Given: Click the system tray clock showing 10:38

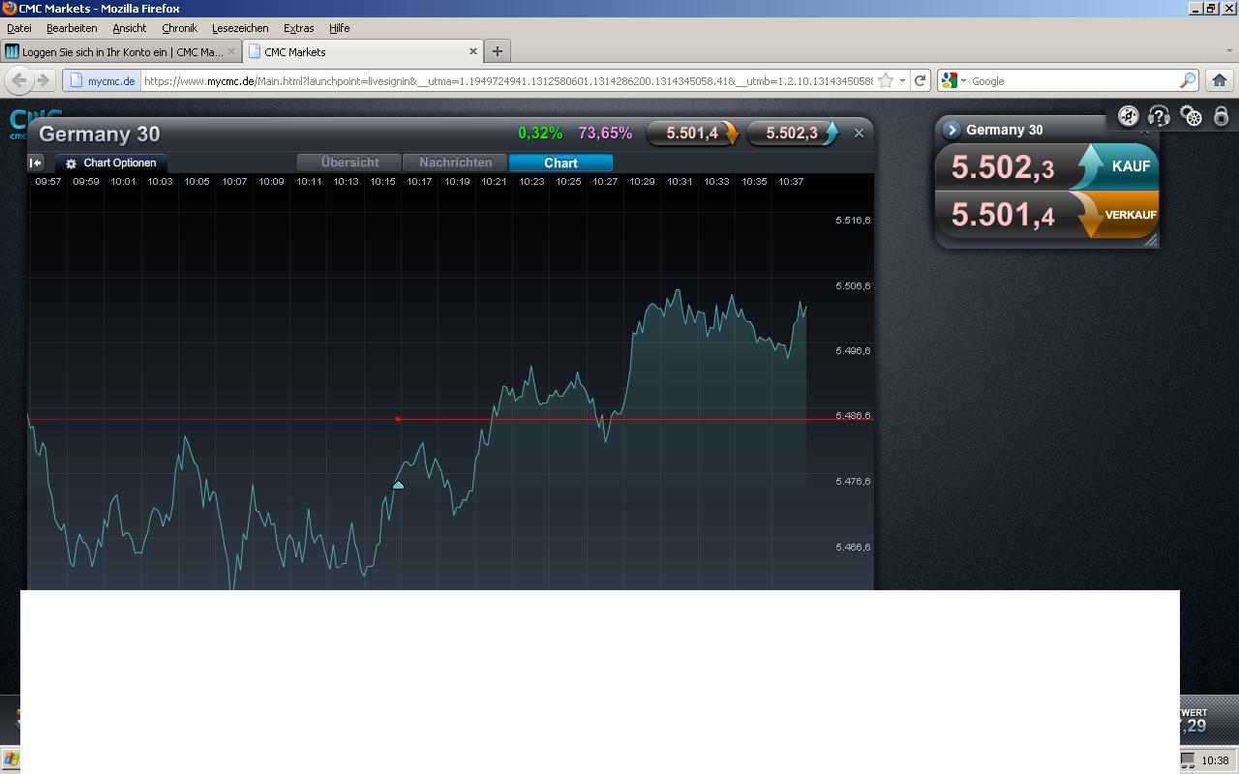Looking at the screenshot, I should [x=1215, y=760].
